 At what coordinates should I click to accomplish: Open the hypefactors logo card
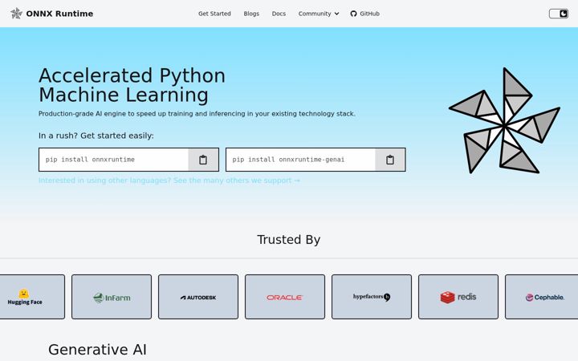372,297
